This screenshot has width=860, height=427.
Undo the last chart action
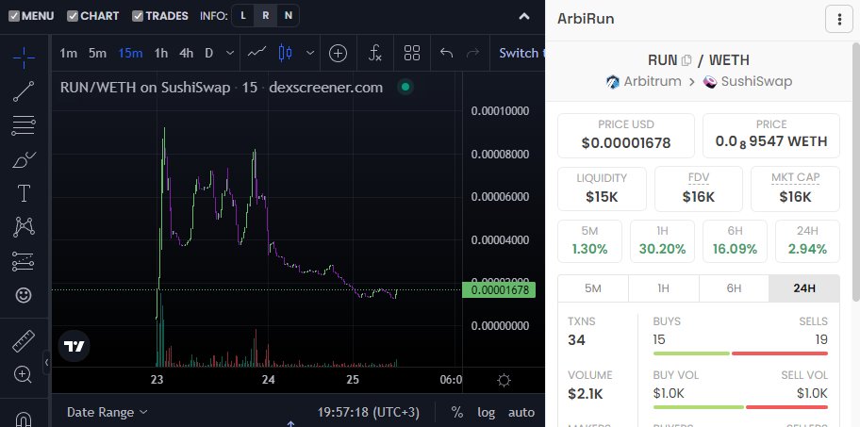[x=446, y=53]
